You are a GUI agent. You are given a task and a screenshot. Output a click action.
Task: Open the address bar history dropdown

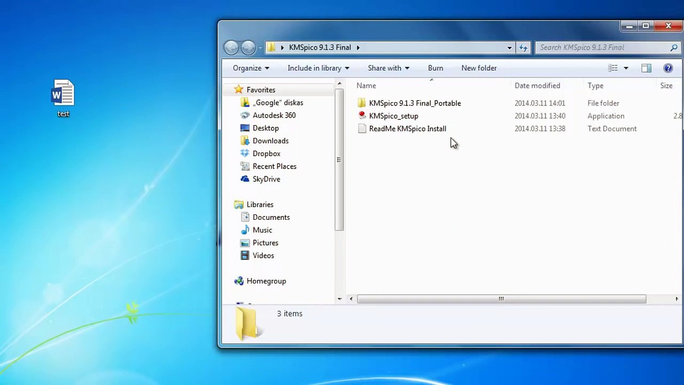(509, 48)
